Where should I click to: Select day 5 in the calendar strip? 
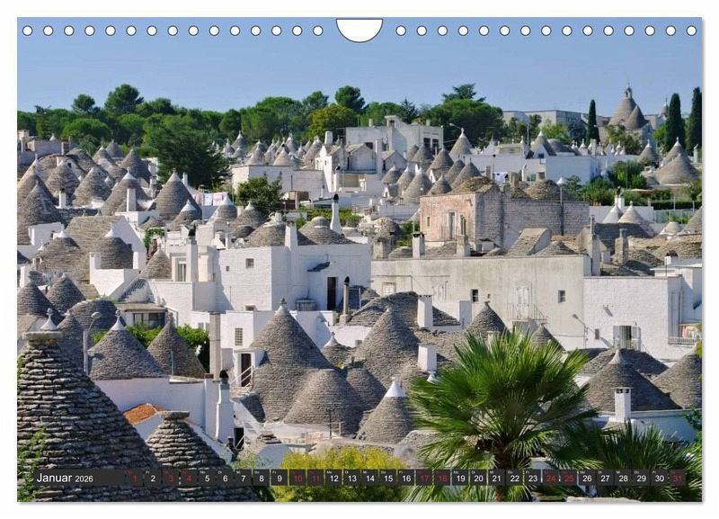207,478
